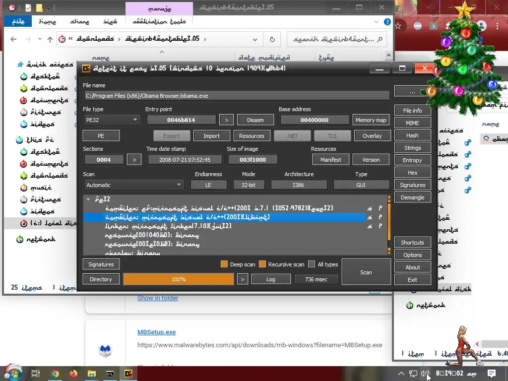The width and height of the screenshot is (508, 381).
Task: Show hidden system tray icons
Action: pyautogui.click(x=401, y=374)
